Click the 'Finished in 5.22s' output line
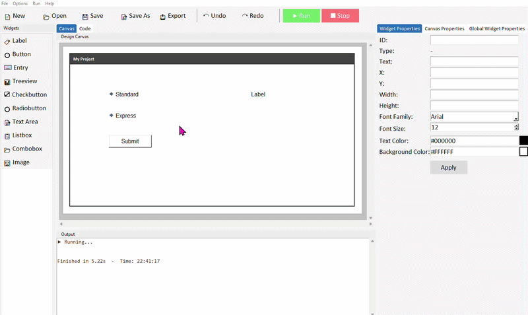This screenshot has height=315, width=528. 108,261
